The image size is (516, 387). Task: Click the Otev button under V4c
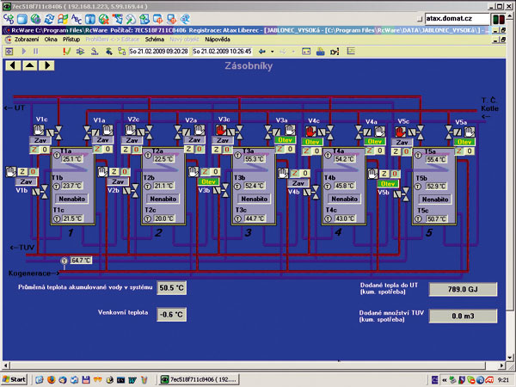coord(312,142)
